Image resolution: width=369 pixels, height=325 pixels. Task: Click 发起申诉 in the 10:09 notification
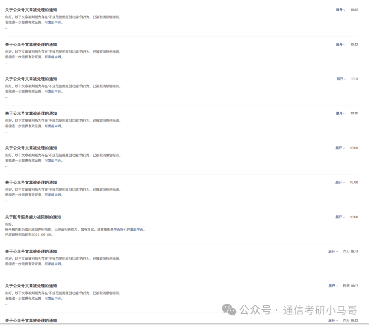pos(55,160)
